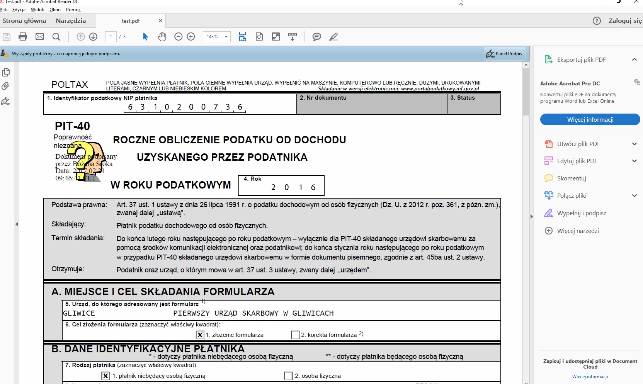Viewport: 643px width, 384px height.
Task: Open Page thumbnails side panel icon
Action: click(x=6, y=72)
